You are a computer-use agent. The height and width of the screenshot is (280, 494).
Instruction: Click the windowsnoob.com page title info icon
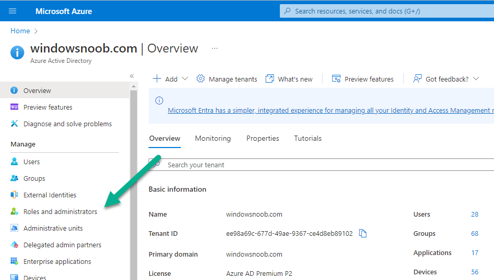tap(17, 52)
